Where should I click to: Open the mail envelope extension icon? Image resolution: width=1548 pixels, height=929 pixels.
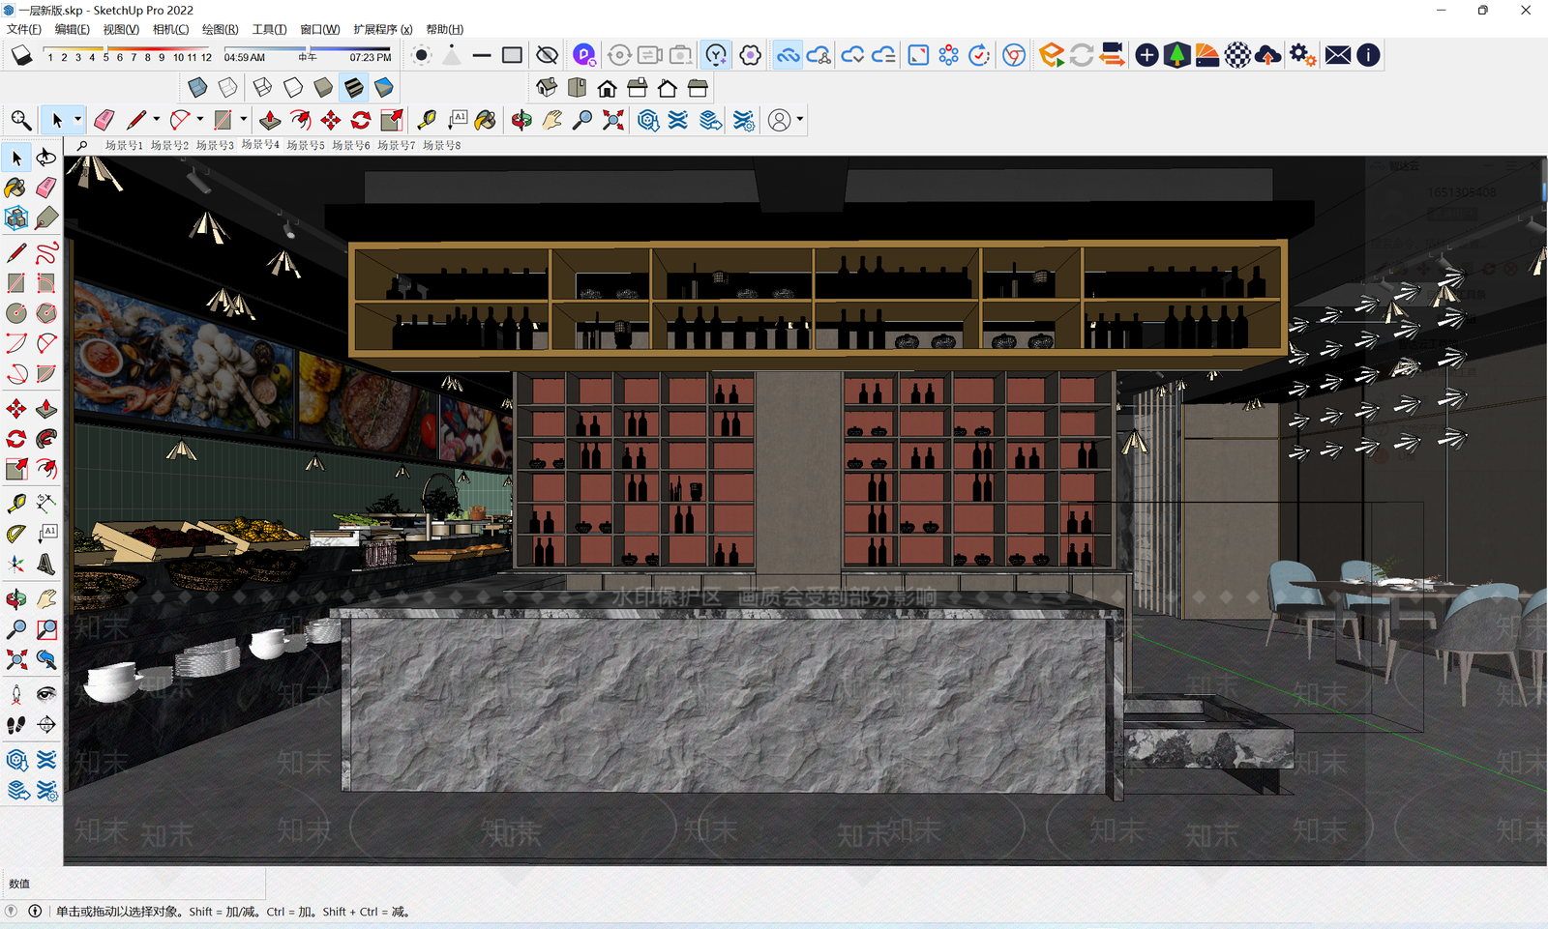pyautogui.click(x=1338, y=55)
